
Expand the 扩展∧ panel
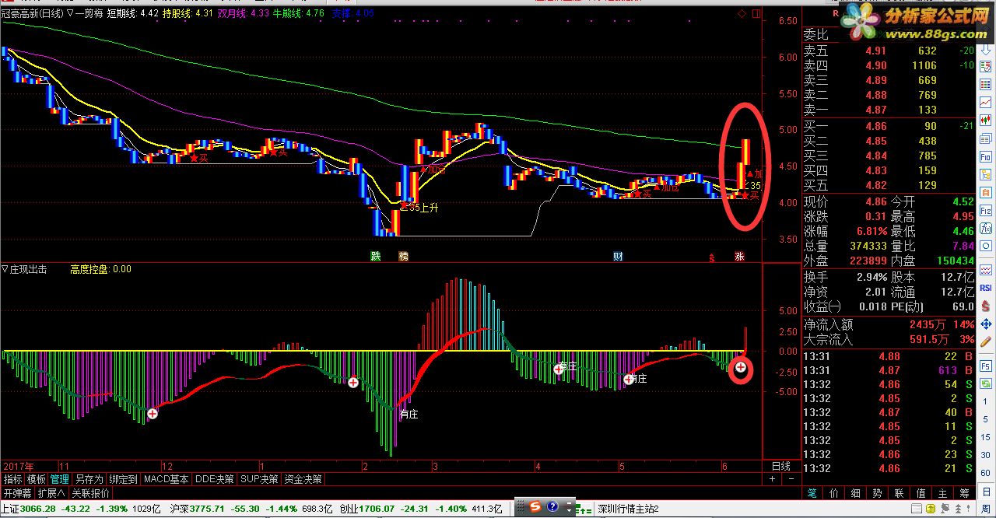51,493
